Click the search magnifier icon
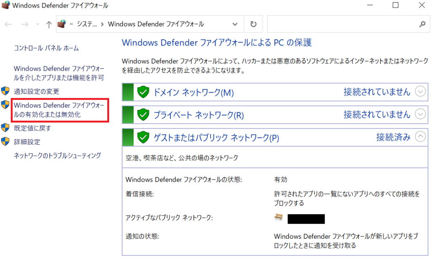431x261 pixels. (x=422, y=24)
